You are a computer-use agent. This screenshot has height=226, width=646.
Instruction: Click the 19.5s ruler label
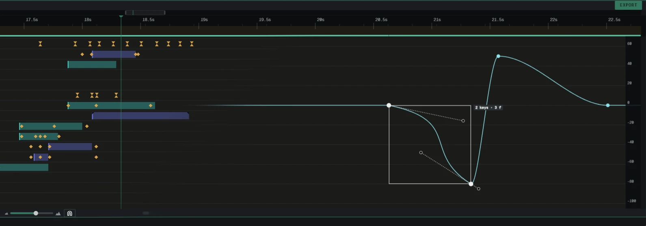265,20
